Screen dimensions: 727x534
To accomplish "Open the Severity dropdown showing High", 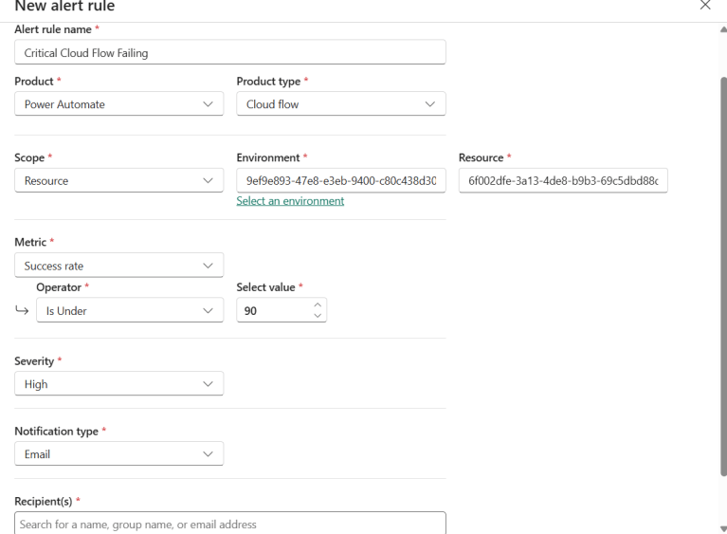I will point(118,384).
